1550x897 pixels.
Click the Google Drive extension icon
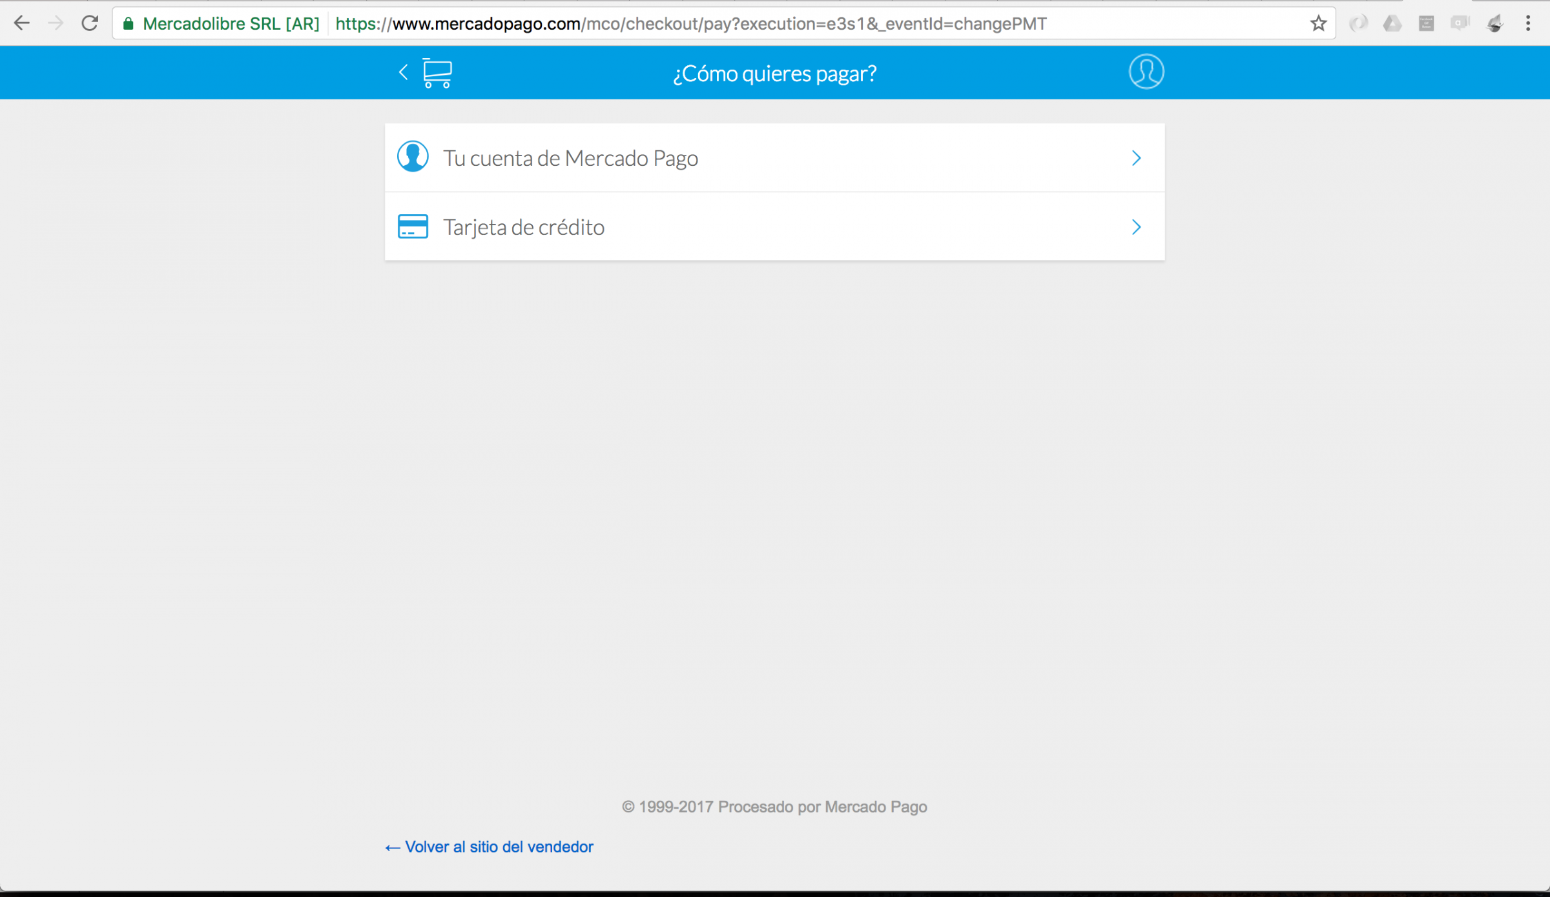(1392, 24)
